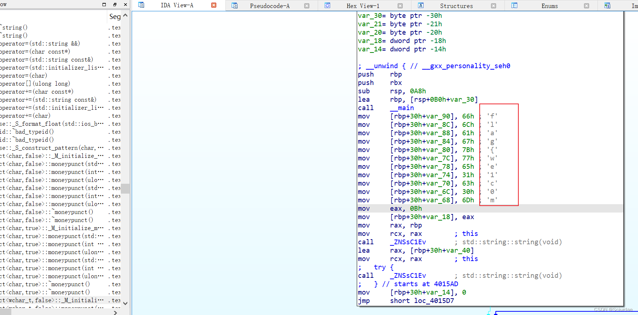Select function operator=(std::string const&)
Screen dimensions: 638x315
pos(60,59)
